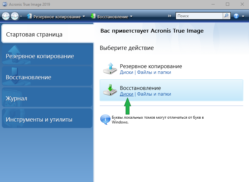This screenshot has width=249, height=182.
Task: Open Инструменты и утилиты sidebar section
Action: [x=47, y=120]
